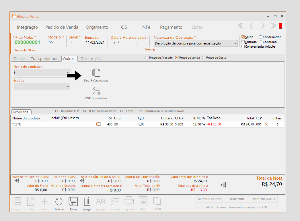Click Desfazer undo icon

click(x=59, y=201)
